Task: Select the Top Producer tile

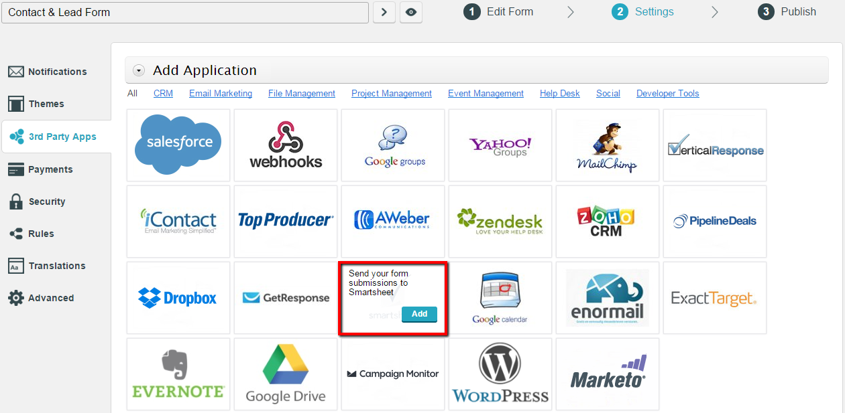Action: point(286,222)
